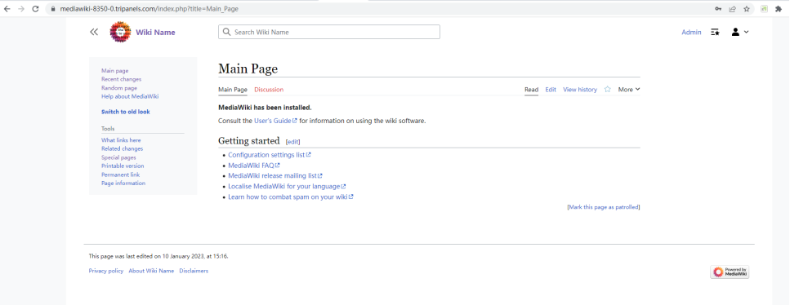Click the password key icon in address bar
Image resolution: width=790 pixels, height=305 pixels.
[717, 9]
